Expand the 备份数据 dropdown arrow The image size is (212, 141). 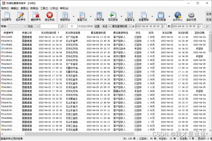pyautogui.click(x=169, y=16)
